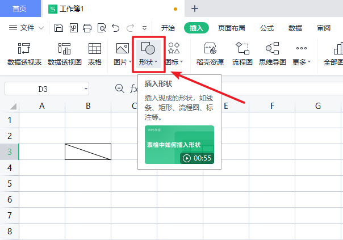The height and width of the screenshot is (240, 343).
Task: Open the Name Box dropdown arrow
Action: point(85,89)
